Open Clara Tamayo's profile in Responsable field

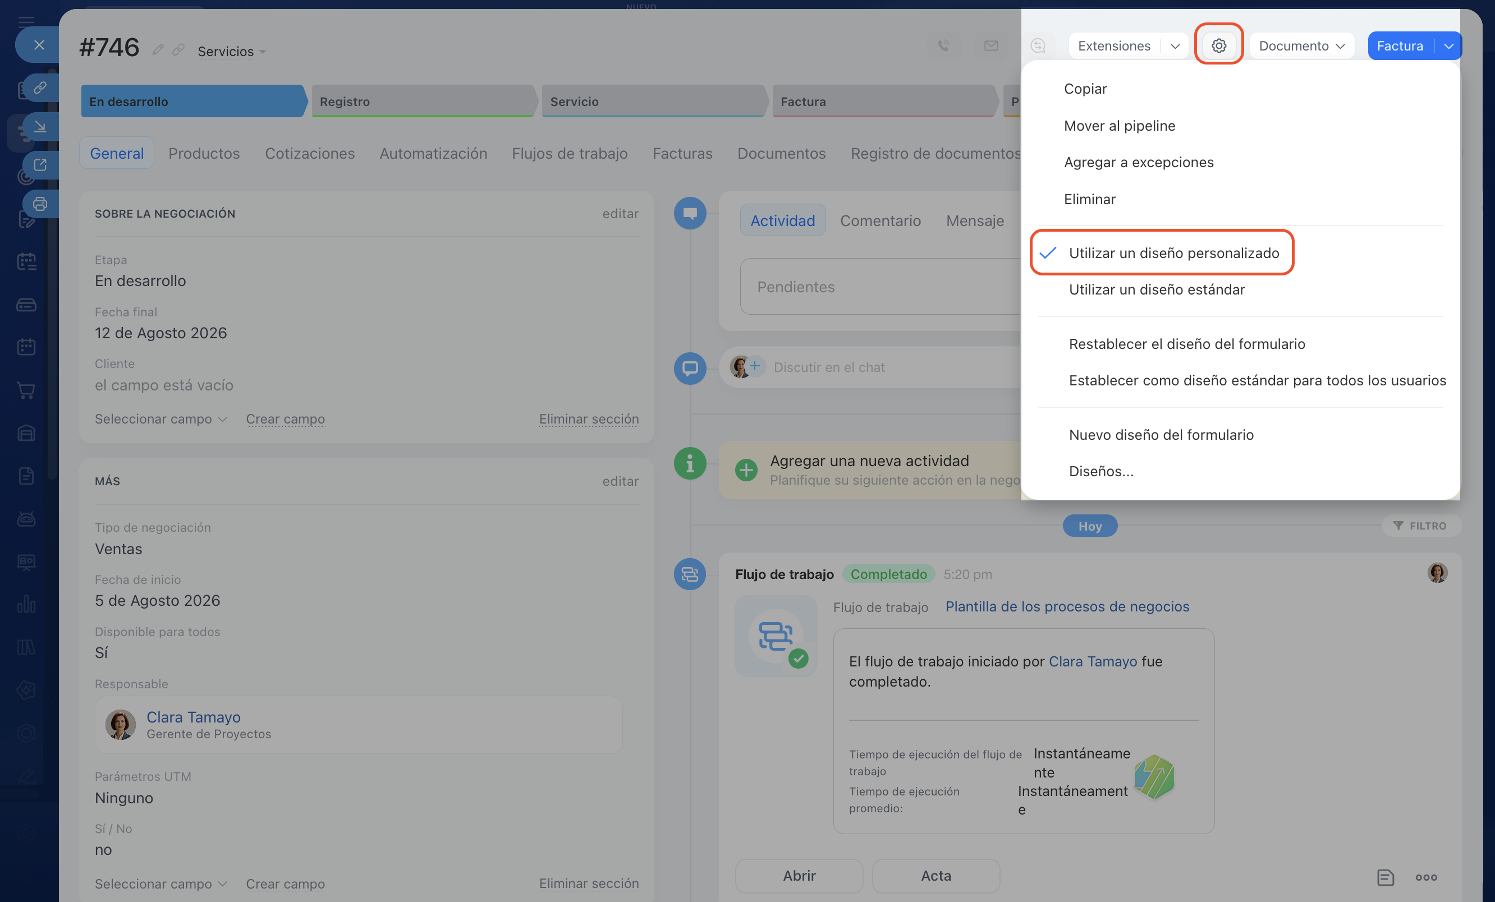point(194,717)
